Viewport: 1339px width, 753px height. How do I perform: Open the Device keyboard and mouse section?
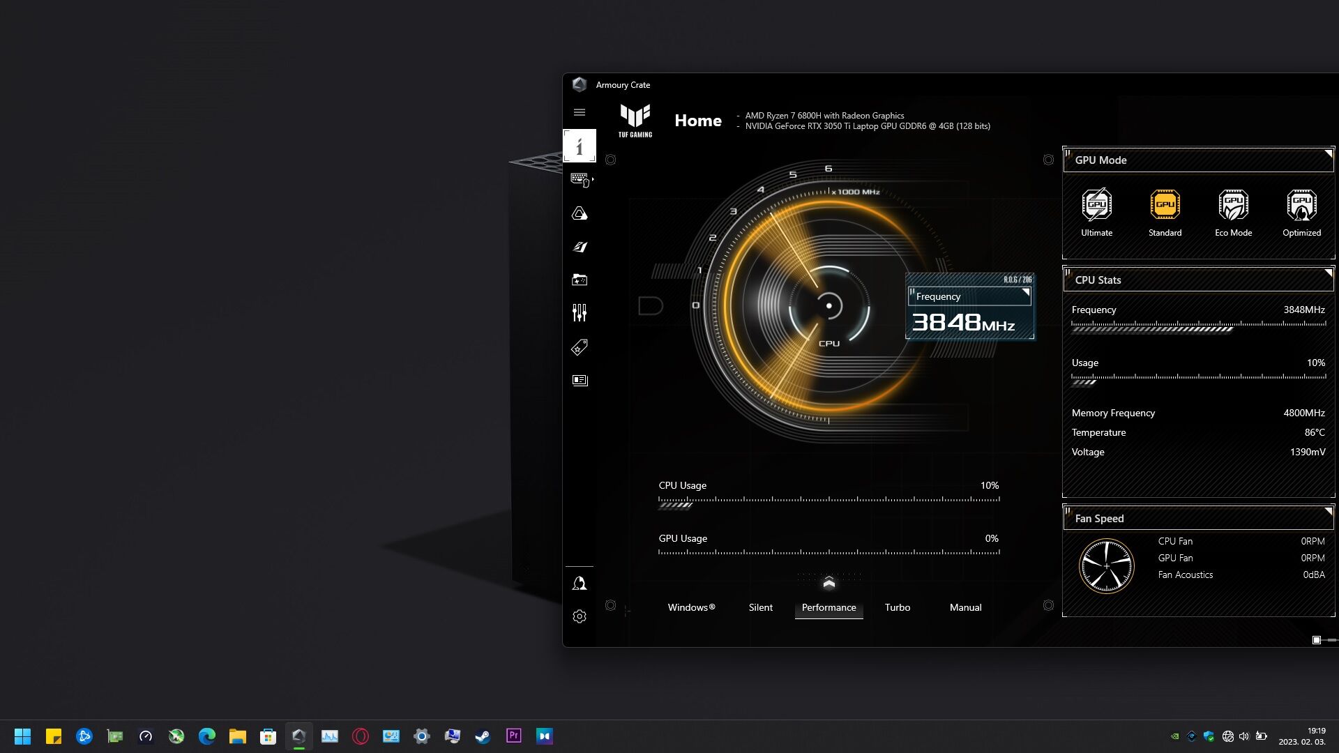[x=580, y=180]
